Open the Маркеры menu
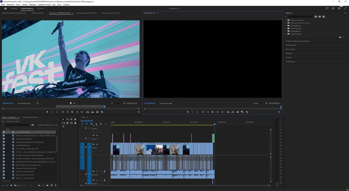 click(33, 5)
